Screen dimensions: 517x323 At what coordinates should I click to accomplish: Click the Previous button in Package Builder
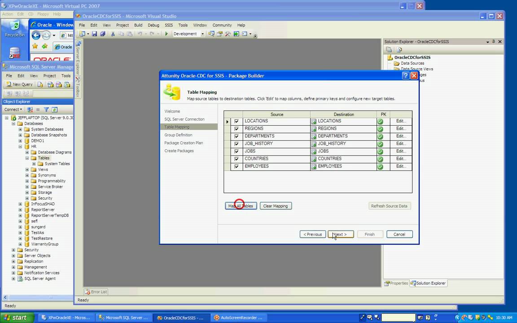pos(312,234)
